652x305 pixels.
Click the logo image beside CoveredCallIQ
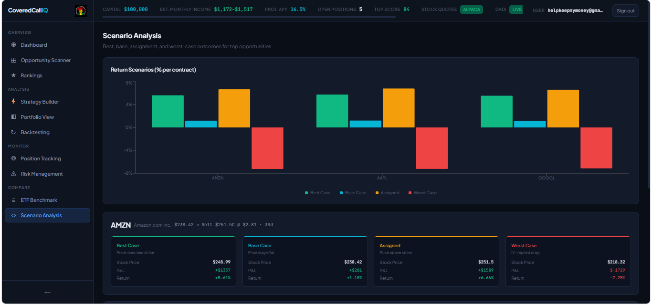click(81, 11)
